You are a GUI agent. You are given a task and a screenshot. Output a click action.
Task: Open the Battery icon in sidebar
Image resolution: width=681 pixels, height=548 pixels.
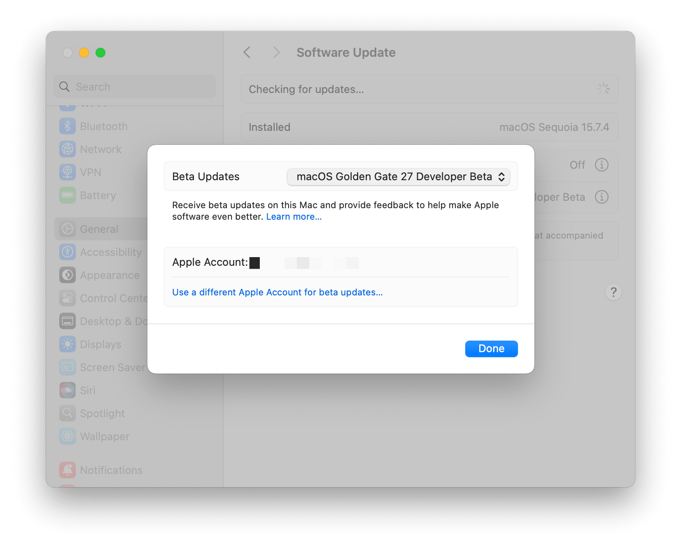68,195
